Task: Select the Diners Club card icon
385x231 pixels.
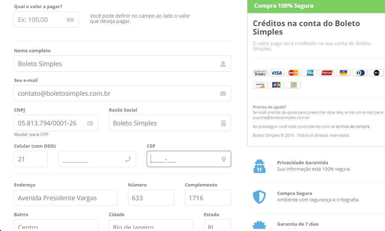Action: tap(360, 73)
